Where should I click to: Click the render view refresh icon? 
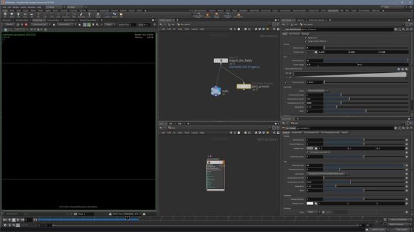(17, 24)
